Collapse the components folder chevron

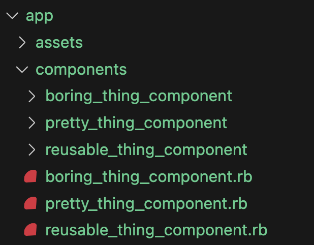[x=22, y=70]
